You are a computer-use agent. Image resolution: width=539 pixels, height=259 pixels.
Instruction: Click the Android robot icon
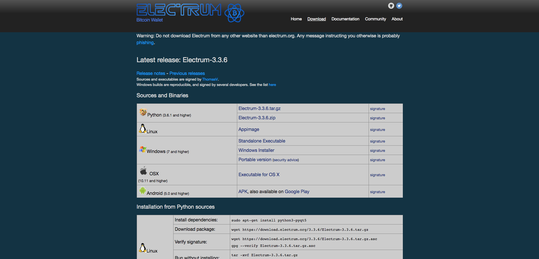coord(143,191)
